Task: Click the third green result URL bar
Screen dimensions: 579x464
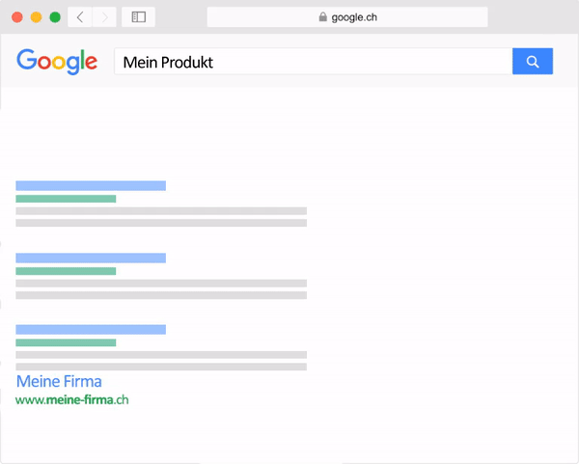Action: click(66, 342)
